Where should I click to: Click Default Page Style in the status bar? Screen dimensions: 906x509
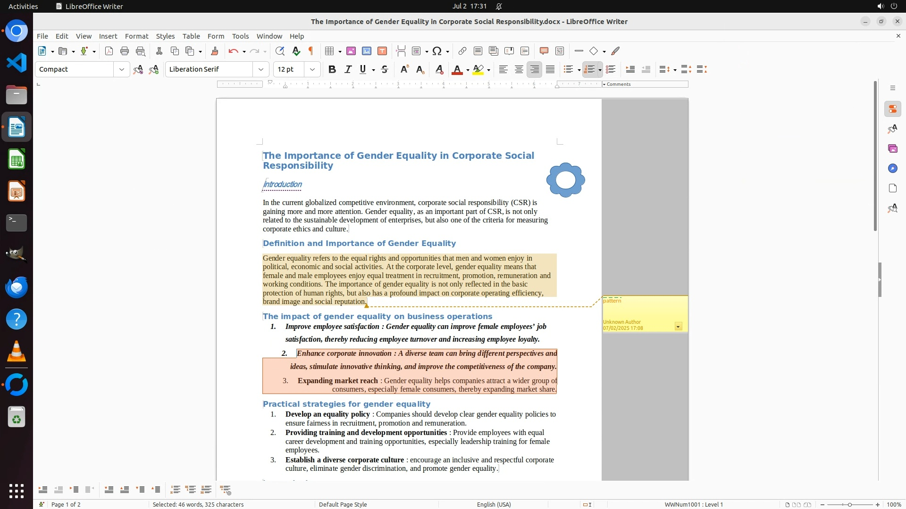coord(343,504)
